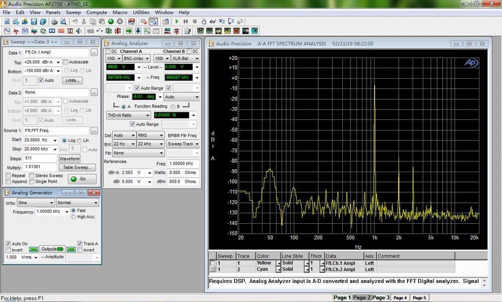Open the Analog Analyzer panel icon

point(16,31)
